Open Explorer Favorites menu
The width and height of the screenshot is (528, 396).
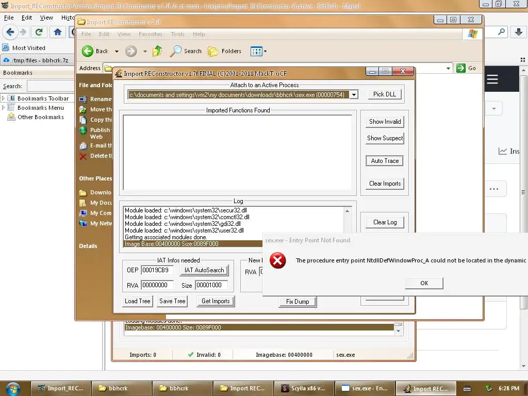coord(150,34)
